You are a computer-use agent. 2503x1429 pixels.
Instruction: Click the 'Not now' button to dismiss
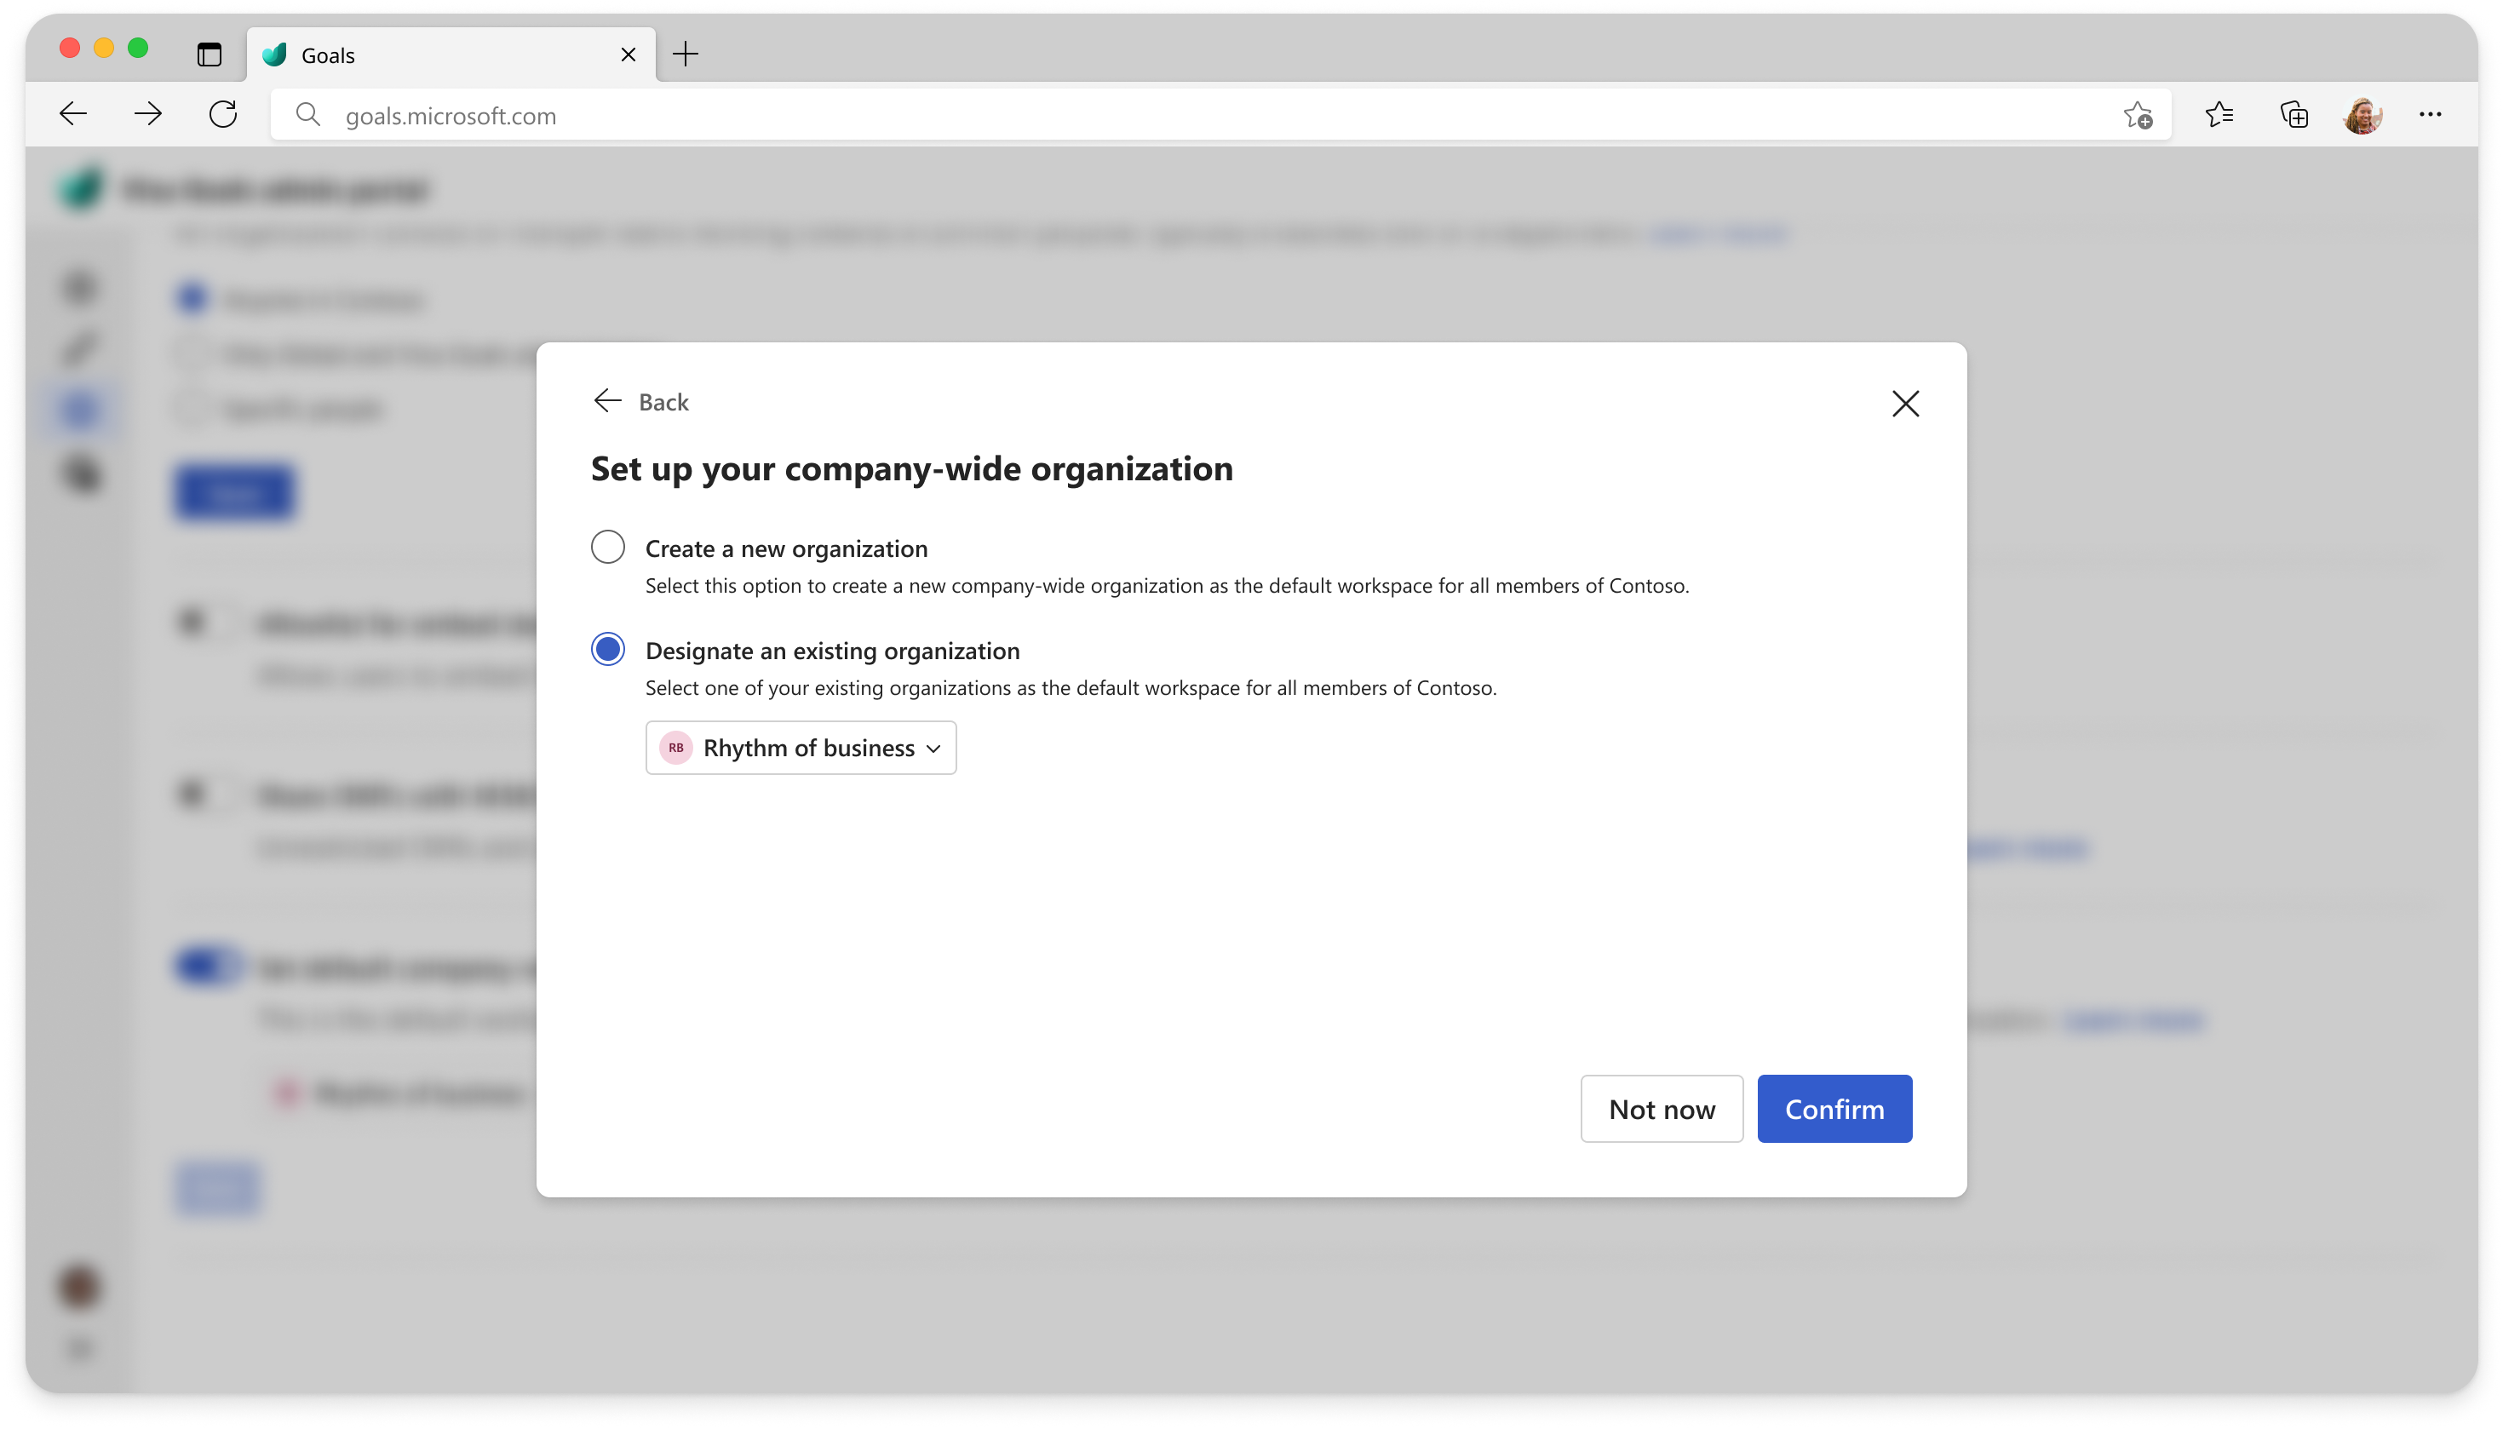(1662, 1107)
